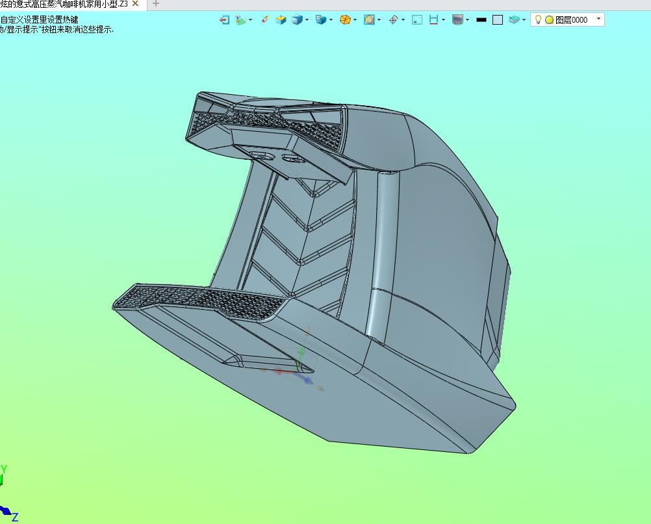Image resolution: width=651 pixels, height=524 pixels.
Task: Click the eraser/pencil tool icon
Action: [x=265, y=19]
